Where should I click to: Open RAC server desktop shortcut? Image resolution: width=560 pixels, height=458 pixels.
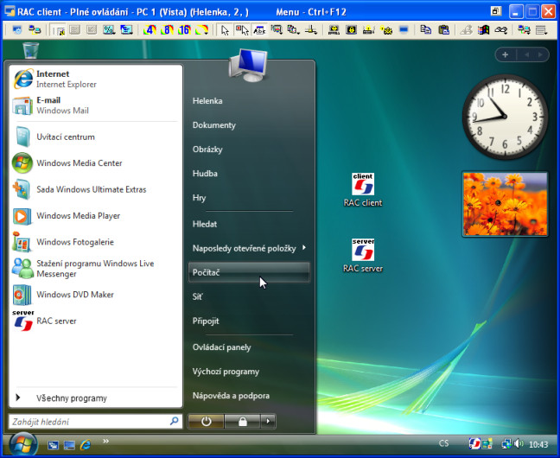click(x=363, y=256)
